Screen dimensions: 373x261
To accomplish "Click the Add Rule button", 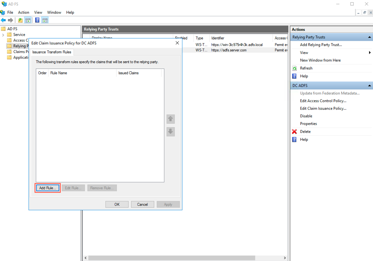I will [47, 188].
